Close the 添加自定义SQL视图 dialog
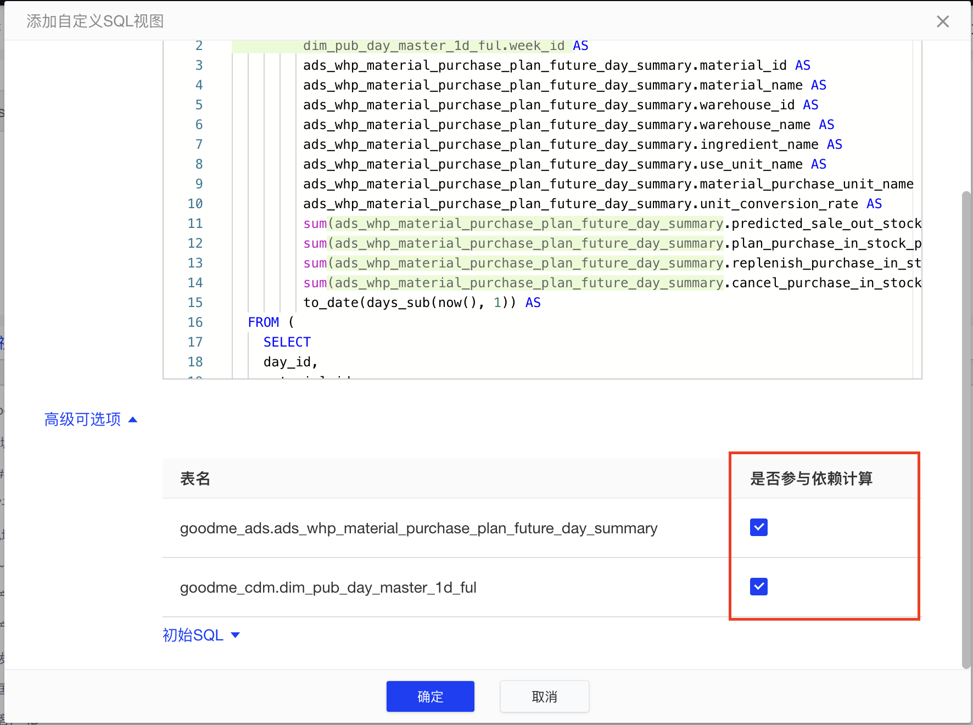The image size is (973, 725). (x=943, y=21)
